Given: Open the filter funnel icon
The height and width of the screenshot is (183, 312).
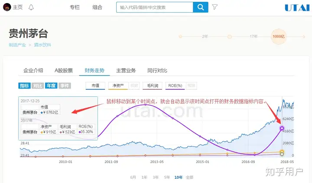Looking at the screenshot, I should [214, 7].
